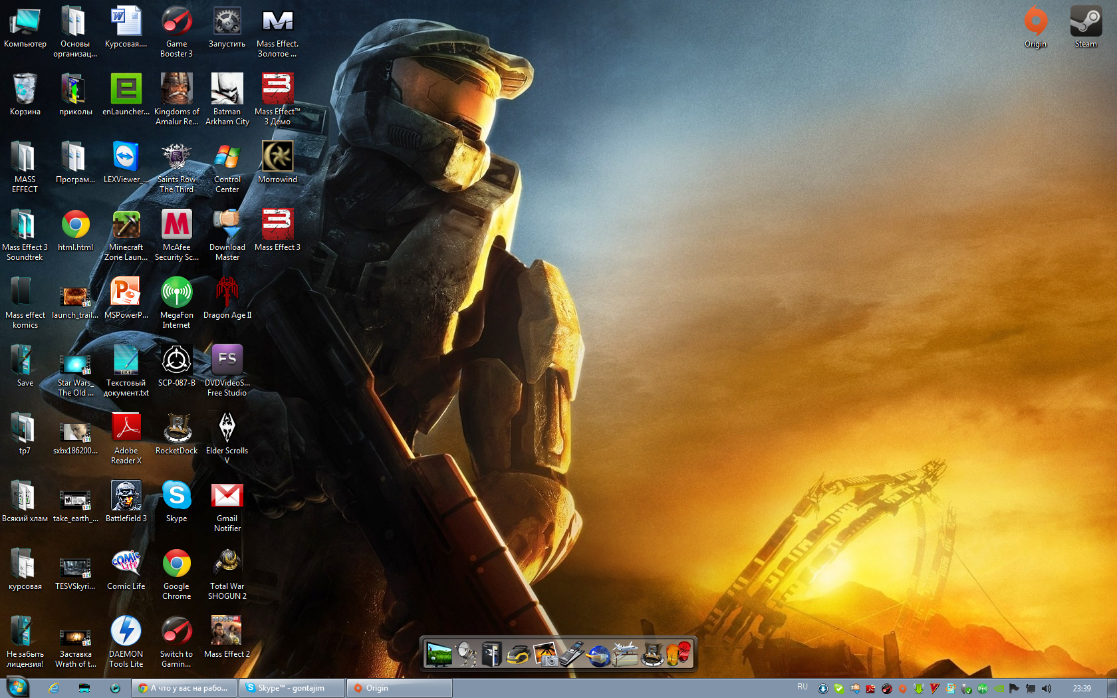This screenshot has width=1117, height=698.
Task: Select Kingdoms of Amalur Reckoning icon
Action: (x=177, y=98)
